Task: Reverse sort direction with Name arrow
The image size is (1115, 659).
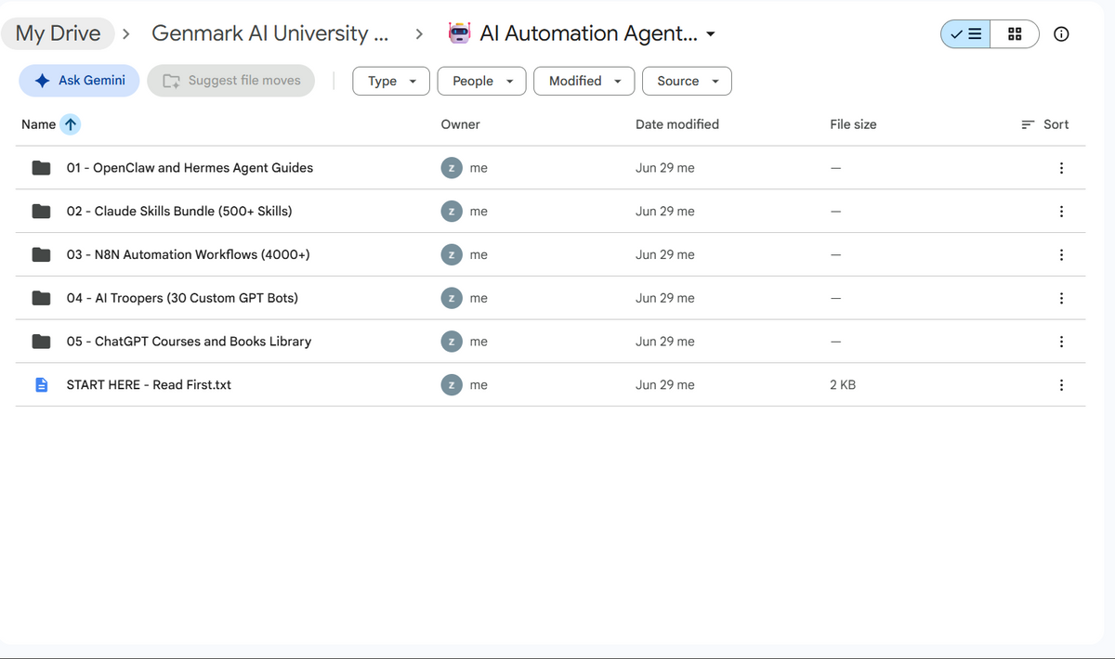Action: 71,124
